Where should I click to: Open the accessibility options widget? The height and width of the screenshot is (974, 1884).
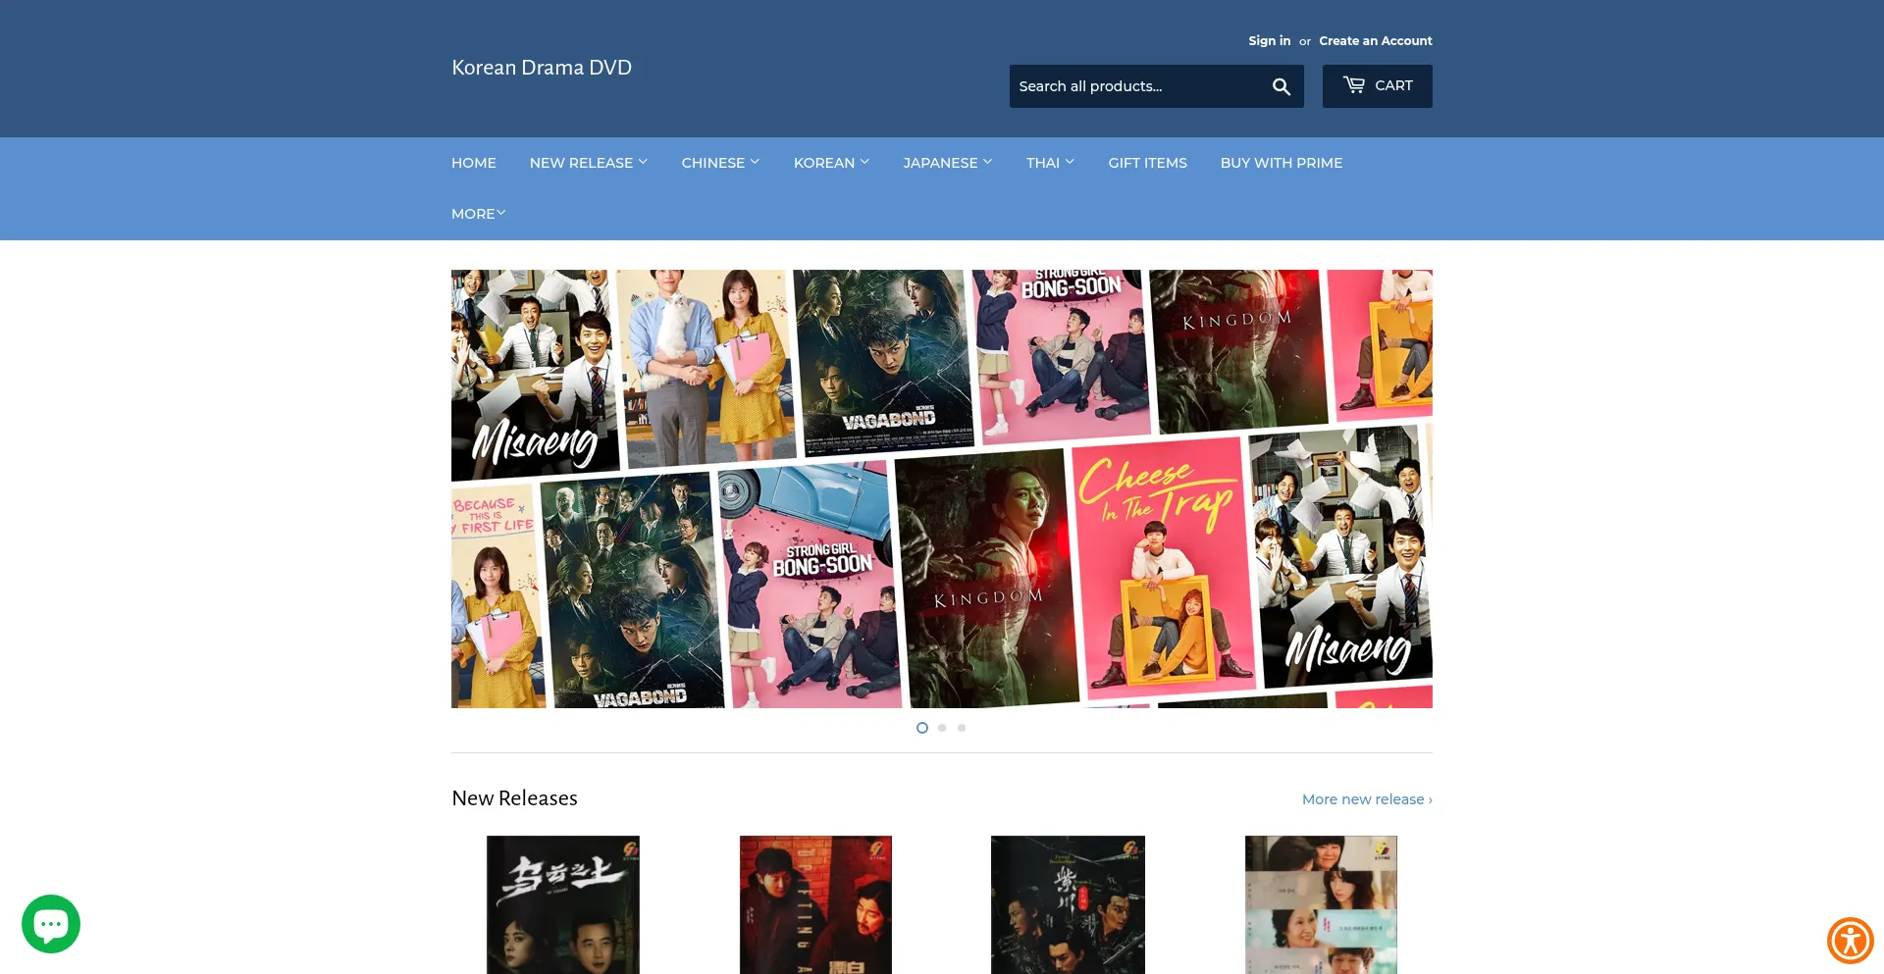point(1852,939)
